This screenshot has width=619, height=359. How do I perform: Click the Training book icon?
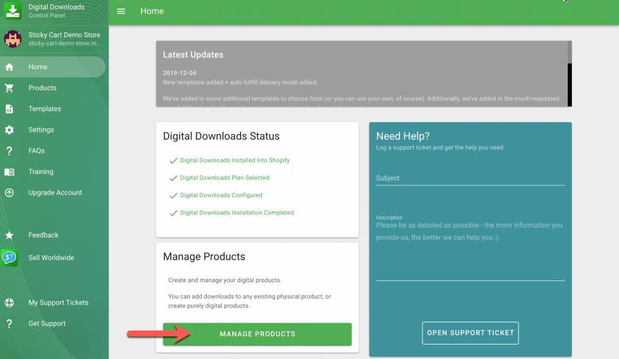point(9,172)
